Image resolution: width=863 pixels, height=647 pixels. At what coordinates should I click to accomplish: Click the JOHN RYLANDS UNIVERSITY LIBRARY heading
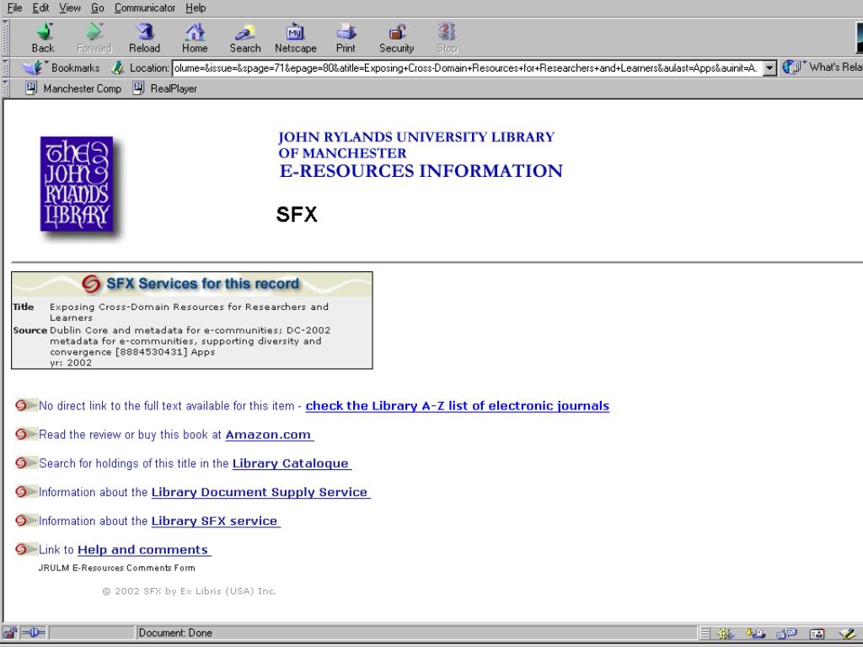click(x=416, y=137)
